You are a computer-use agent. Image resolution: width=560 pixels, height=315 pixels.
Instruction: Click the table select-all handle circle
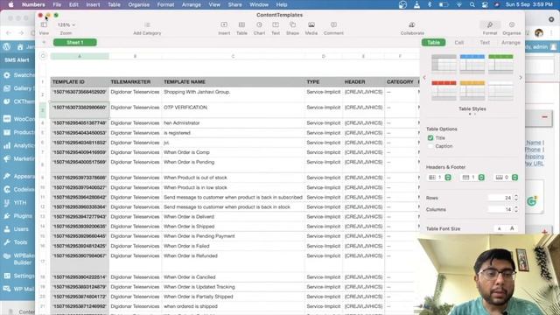(x=43, y=56)
